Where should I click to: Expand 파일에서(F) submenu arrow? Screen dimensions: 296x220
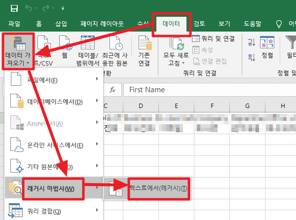click(x=97, y=79)
